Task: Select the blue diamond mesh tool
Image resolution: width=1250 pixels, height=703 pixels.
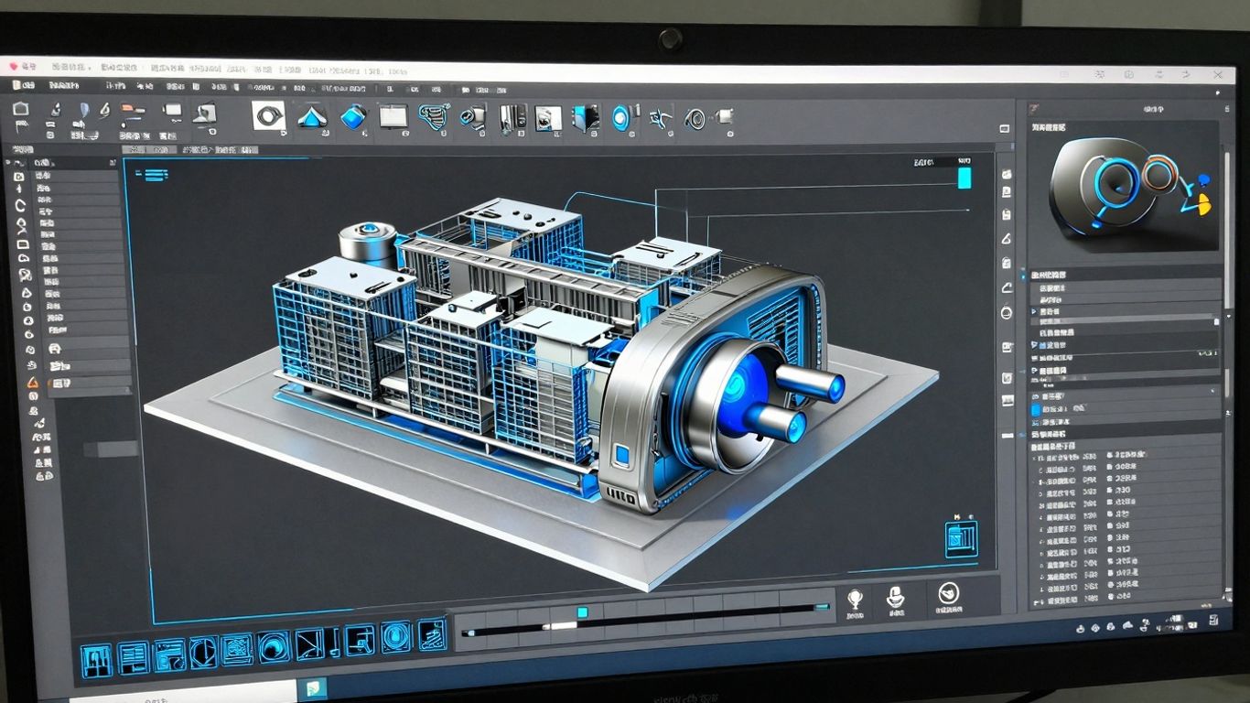Action: point(354,116)
